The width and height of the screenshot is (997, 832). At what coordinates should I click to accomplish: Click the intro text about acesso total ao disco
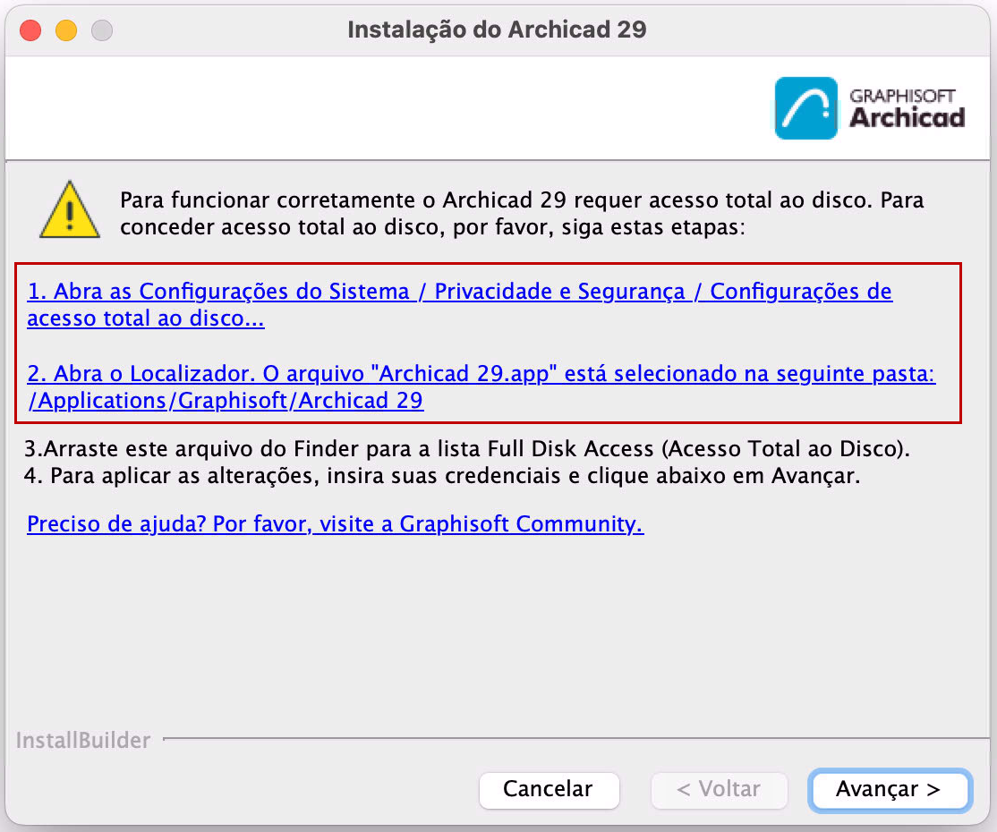pyautogui.click(x=522, y=214)
